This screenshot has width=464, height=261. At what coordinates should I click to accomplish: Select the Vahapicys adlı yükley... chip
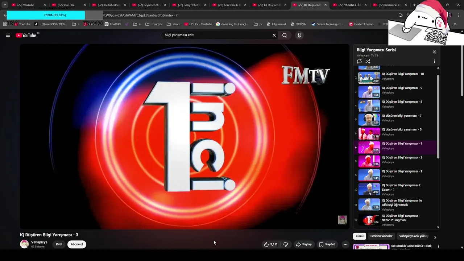tap(413, 236)
